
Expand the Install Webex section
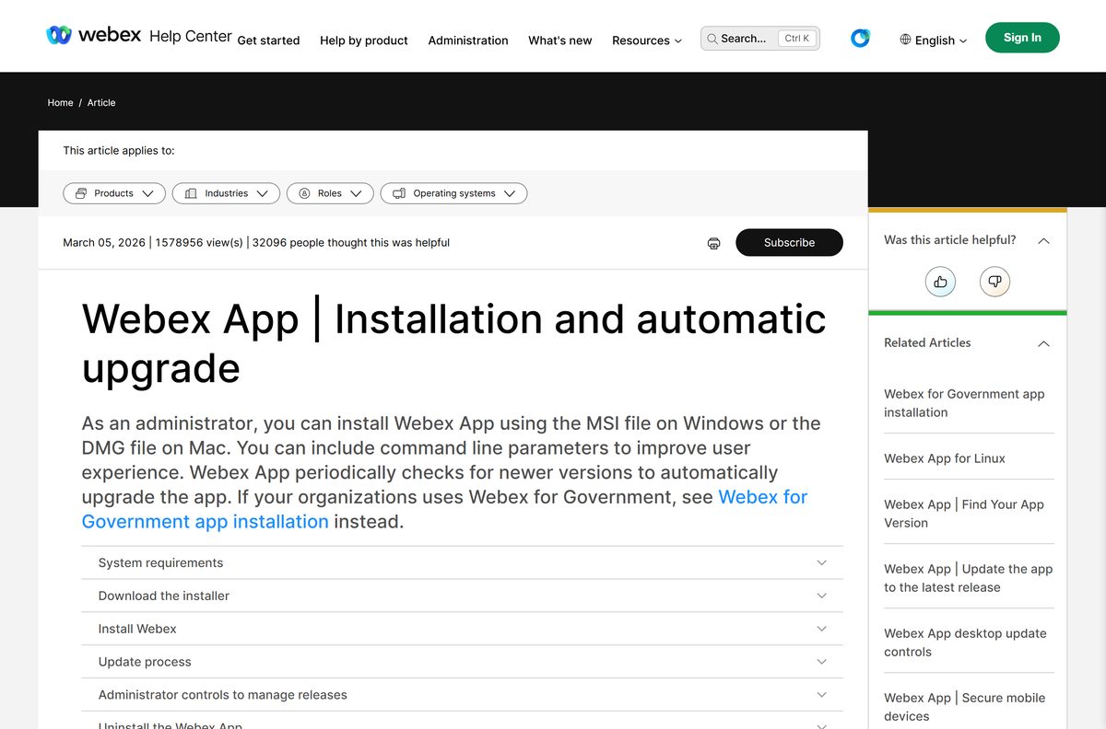pyautogui.click(x=462, y=629)
